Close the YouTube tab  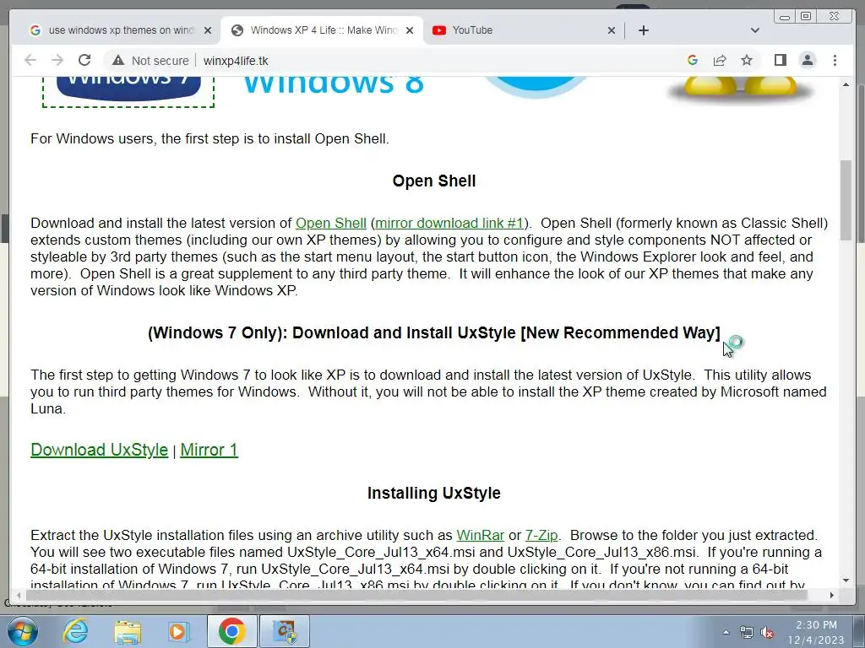click(x=612, y=30)
